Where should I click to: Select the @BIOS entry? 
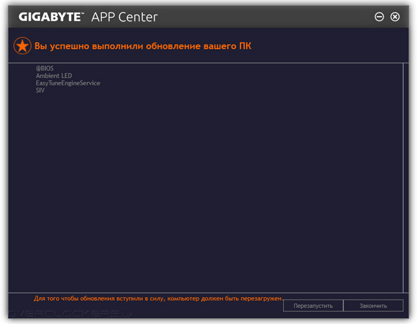(45, 68)
